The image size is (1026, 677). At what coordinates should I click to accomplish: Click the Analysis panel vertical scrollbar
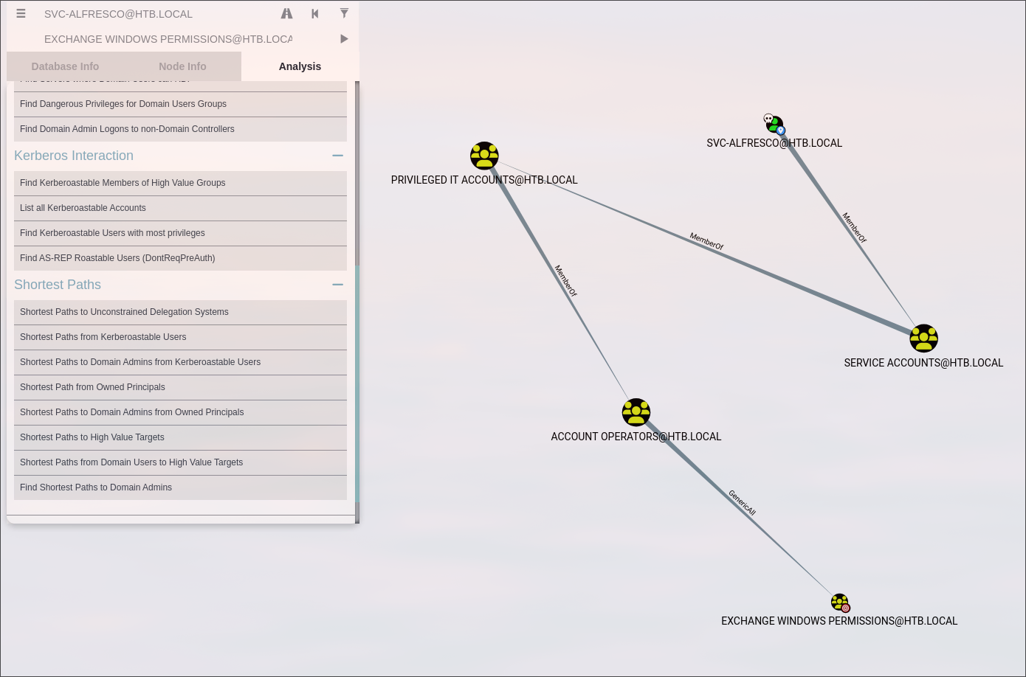click(357, 295)
